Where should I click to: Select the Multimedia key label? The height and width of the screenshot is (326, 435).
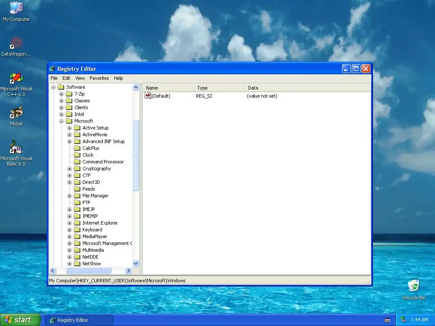pos(93,250)
